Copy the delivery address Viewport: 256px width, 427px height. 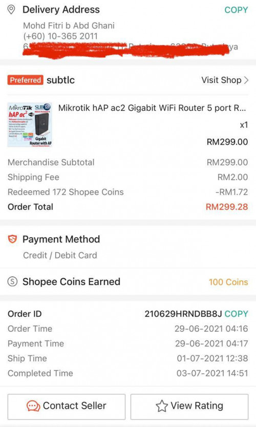point(236,10)
